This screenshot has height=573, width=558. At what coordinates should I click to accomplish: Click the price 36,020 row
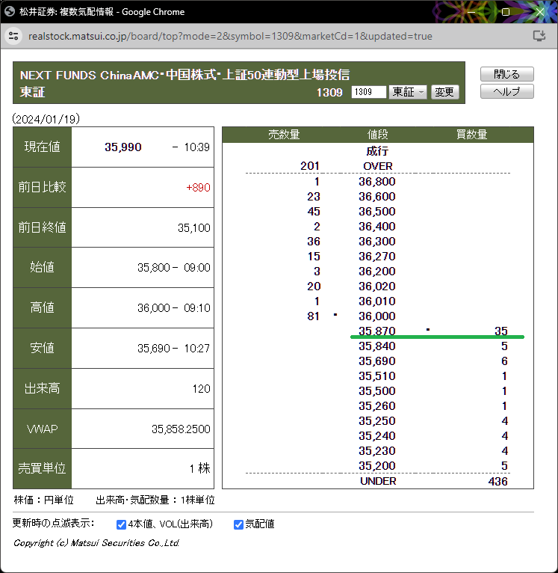(x=377, y=286)
